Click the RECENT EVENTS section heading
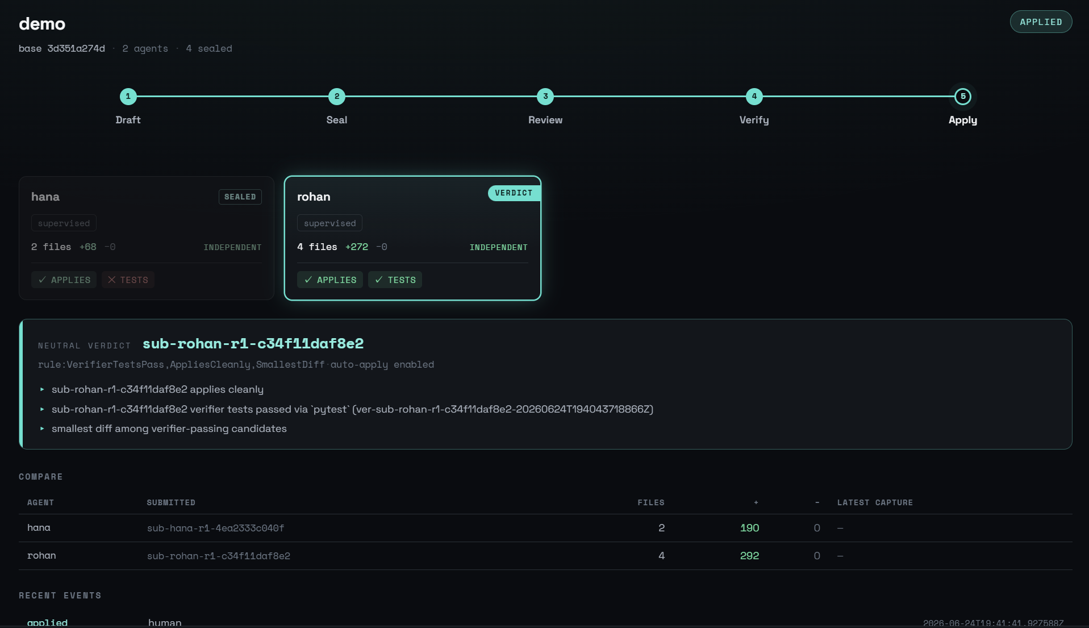 [x=60, y=596]
